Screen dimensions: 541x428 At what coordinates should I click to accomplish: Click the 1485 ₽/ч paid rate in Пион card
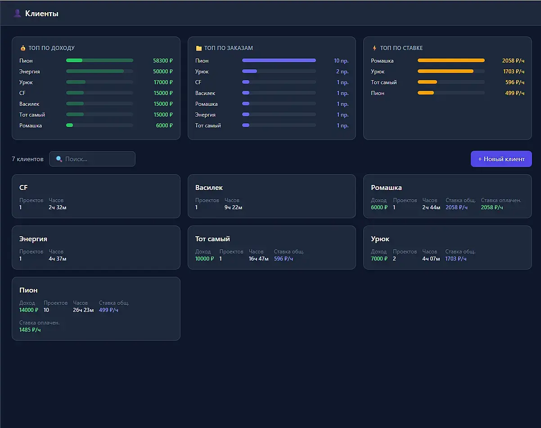click(x=30, y=330)
